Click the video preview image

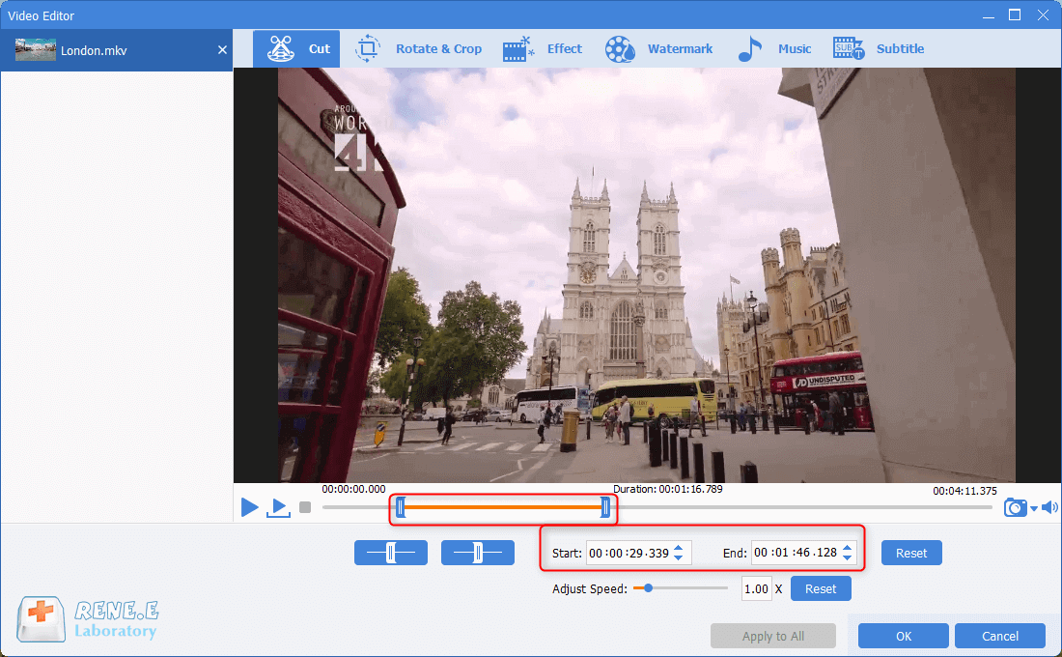[x=647, y=275]
